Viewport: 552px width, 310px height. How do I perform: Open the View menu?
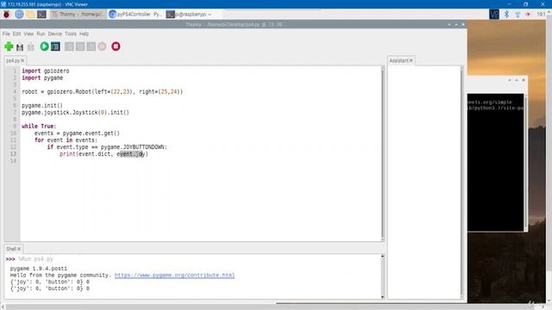coord(28,34)
